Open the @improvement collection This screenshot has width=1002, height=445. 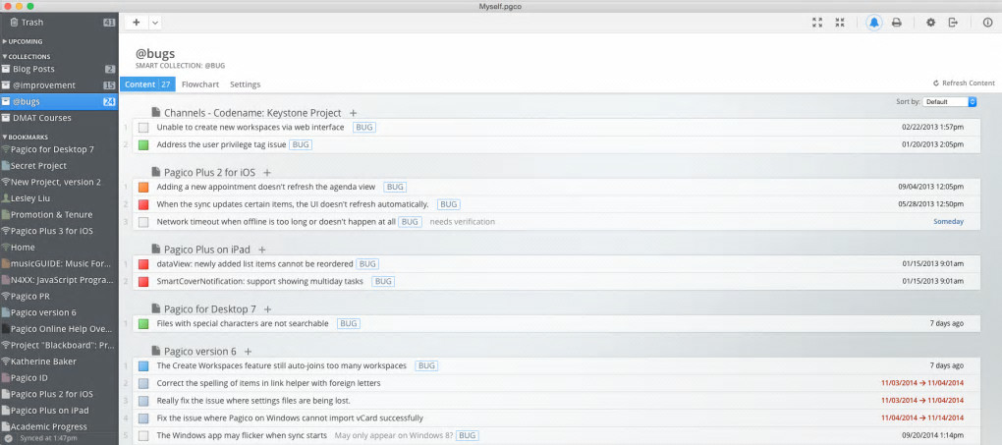pos(59,85)
